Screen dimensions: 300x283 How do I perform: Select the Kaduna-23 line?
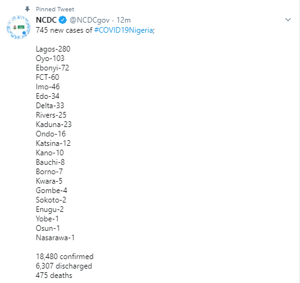tap(53, 125)
